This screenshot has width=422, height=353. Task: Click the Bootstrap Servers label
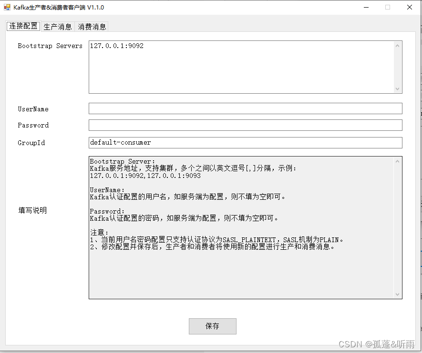50,46
